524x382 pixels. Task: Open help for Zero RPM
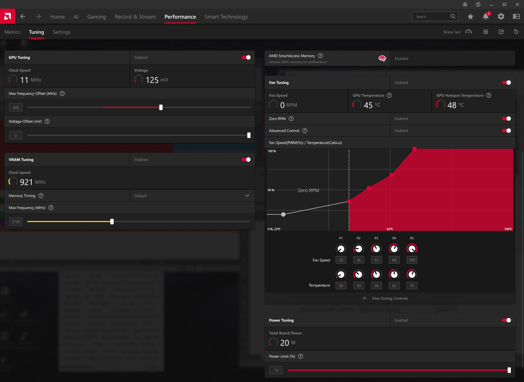291,119
